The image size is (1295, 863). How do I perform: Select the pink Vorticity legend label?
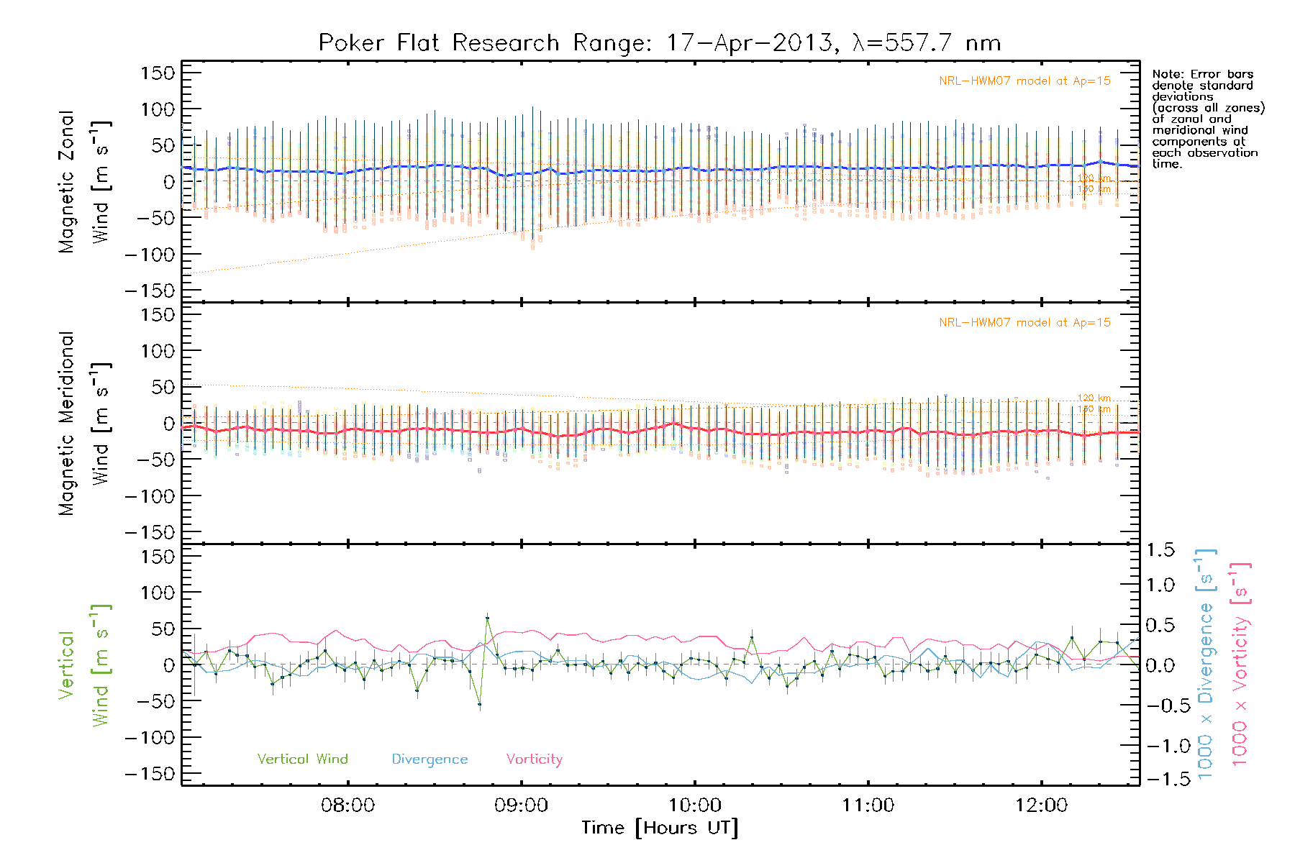tap(534, 759)
